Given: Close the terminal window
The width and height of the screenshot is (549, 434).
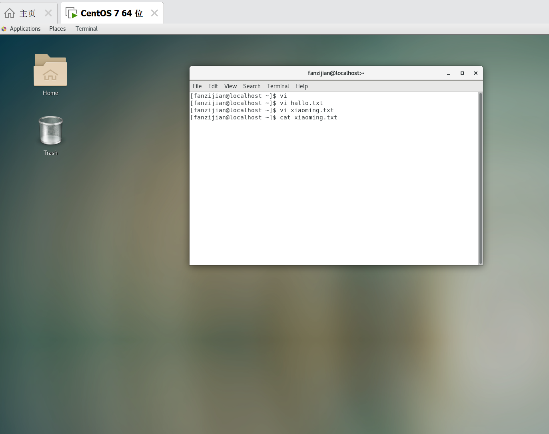Looking at the screenshot, I should point(476,73).
